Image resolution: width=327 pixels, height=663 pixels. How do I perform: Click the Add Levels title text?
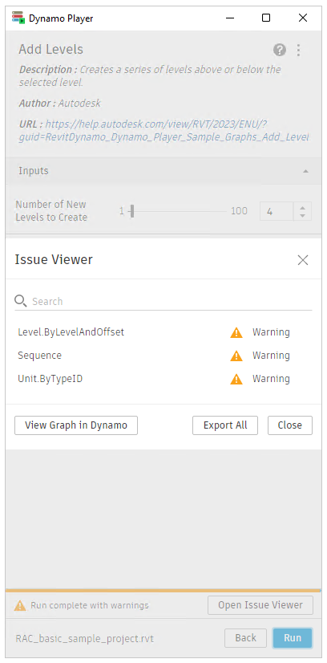click(50, 50)
